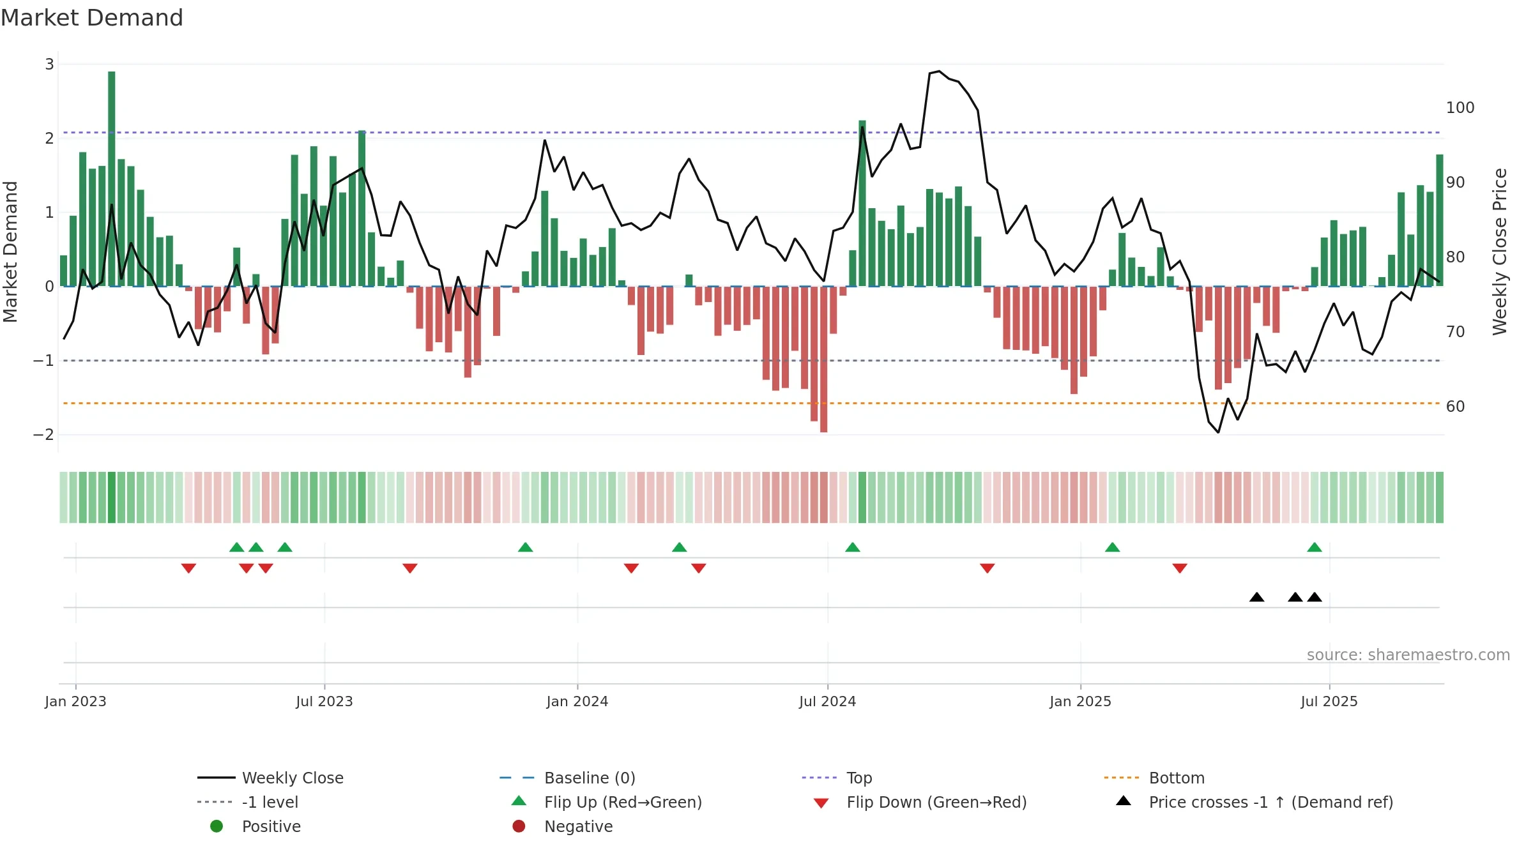Click the '60' tick on the right price axis
This screenshot has width=1533, height=862.
1456,406
